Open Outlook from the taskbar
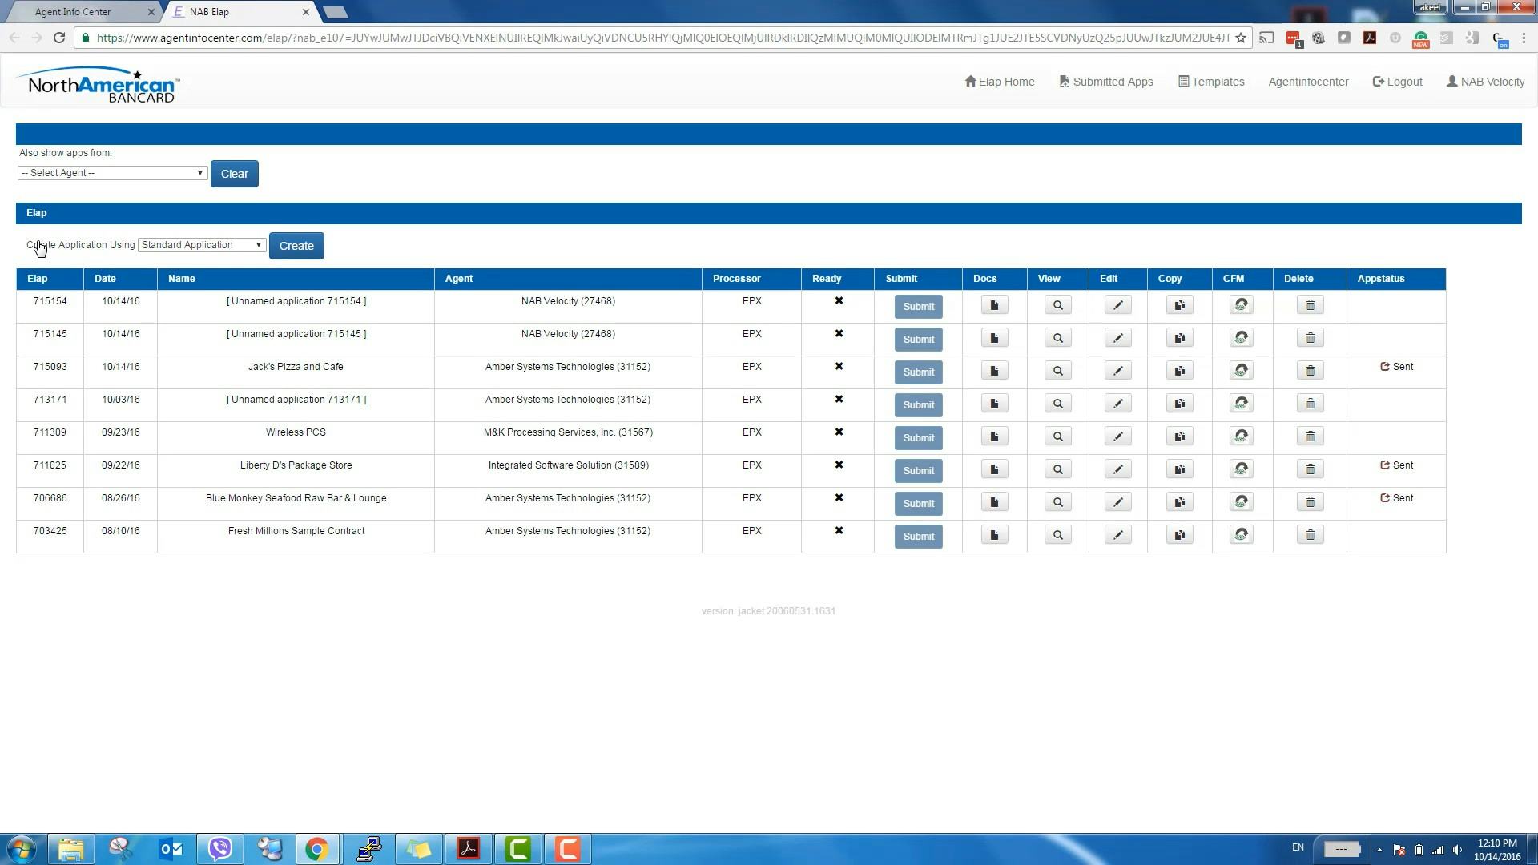 tap(171, 848)
